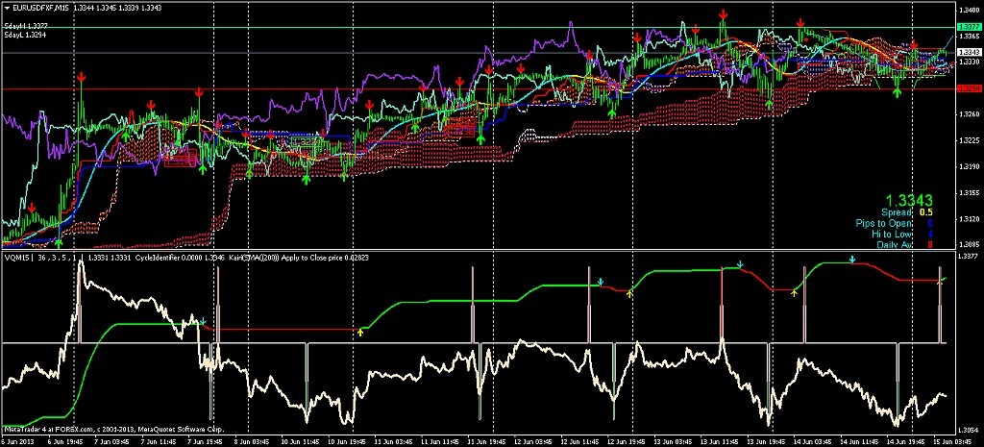
Task: Click the Daily Av label
Action: [x=894, y=245]
